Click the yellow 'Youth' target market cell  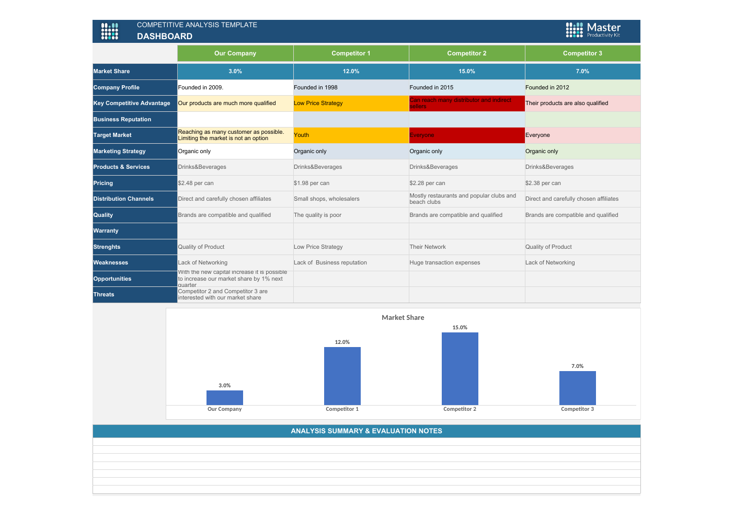click(x=351, y=135)
